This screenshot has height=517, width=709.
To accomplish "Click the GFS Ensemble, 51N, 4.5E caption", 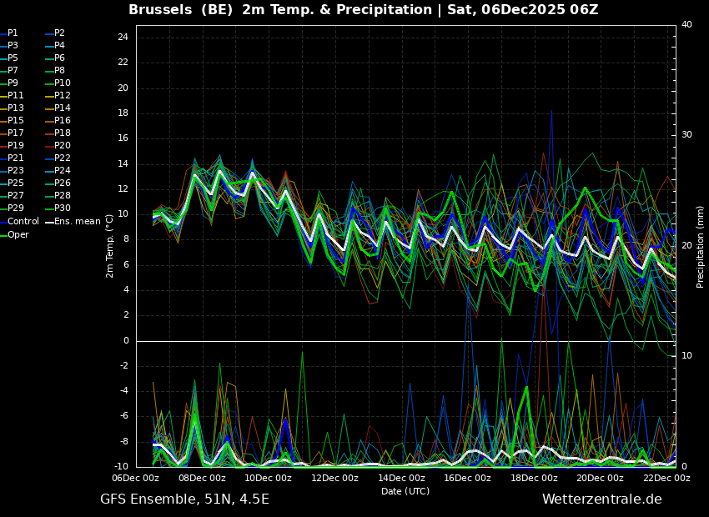I will click(x=184, y=499).
